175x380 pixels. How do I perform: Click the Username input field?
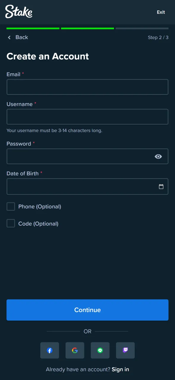tap(87, 117)
